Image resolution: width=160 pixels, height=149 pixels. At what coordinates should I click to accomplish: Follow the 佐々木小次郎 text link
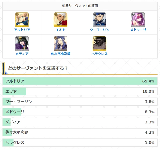pos(61,54)
